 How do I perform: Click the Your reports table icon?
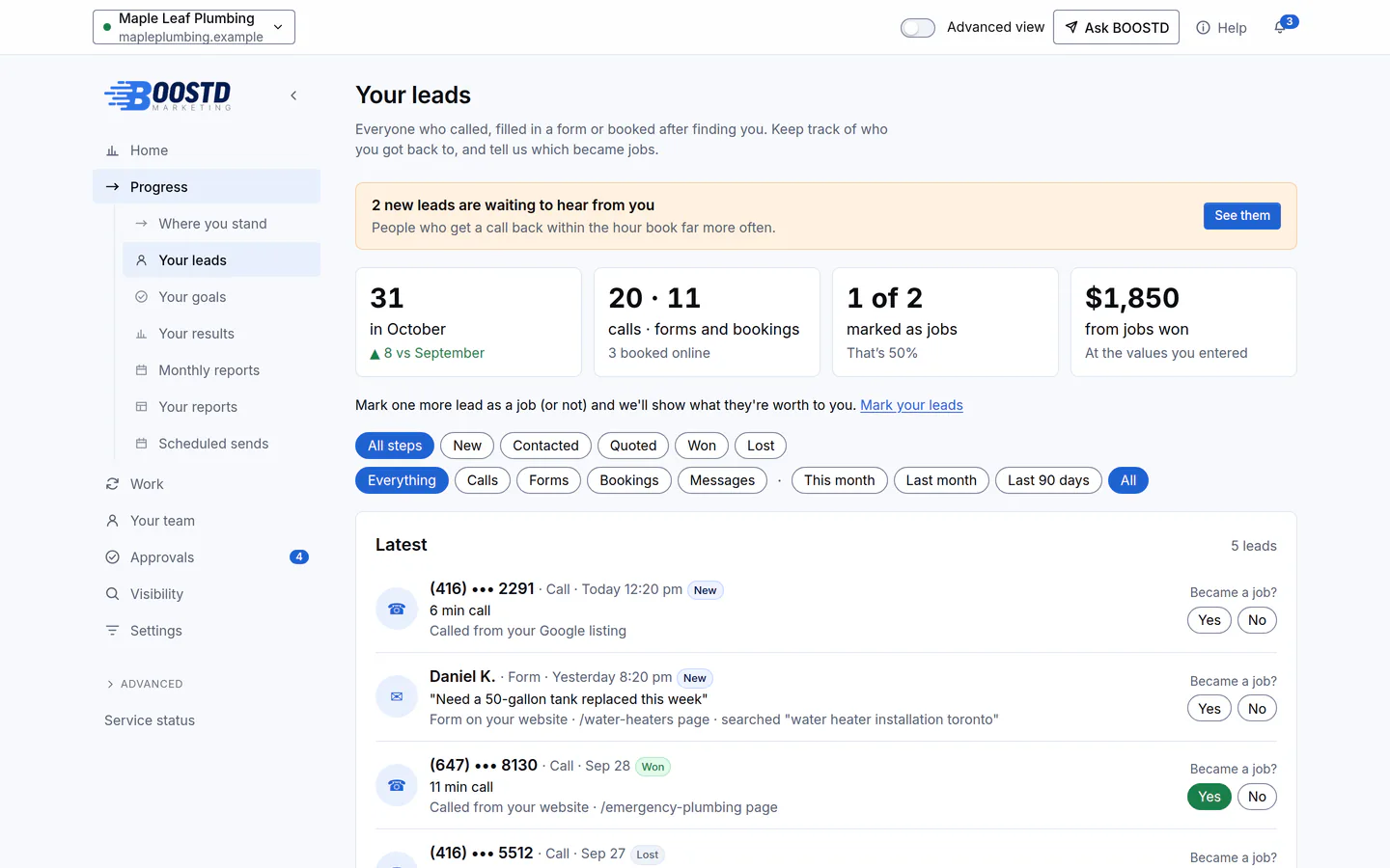click(x=141, y=407)
